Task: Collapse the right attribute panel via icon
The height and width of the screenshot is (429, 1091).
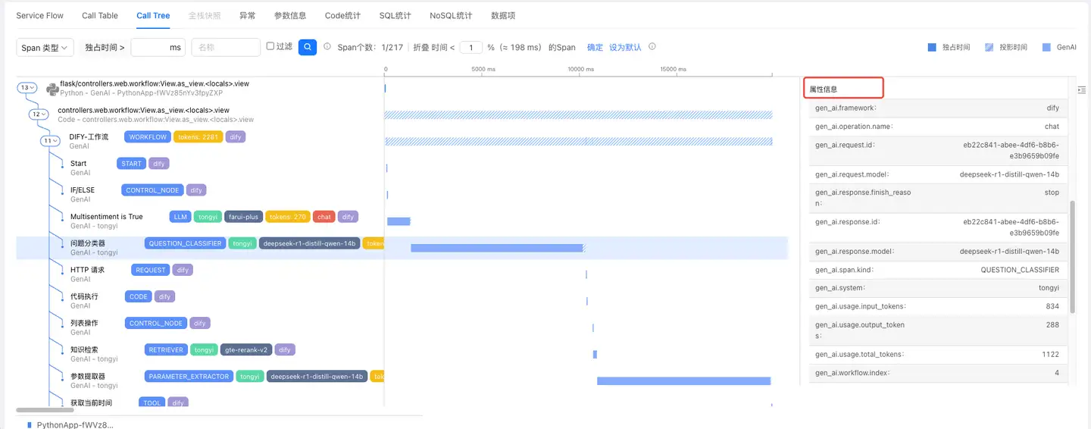Action: click(x=1081, y=89)
